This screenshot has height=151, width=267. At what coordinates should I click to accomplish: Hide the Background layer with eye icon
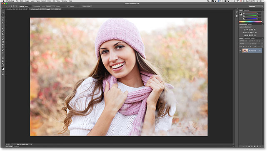point(240,51)
